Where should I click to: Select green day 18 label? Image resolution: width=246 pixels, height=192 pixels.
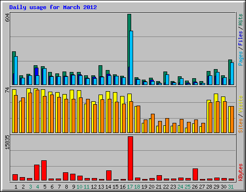(x=137, y=187)
